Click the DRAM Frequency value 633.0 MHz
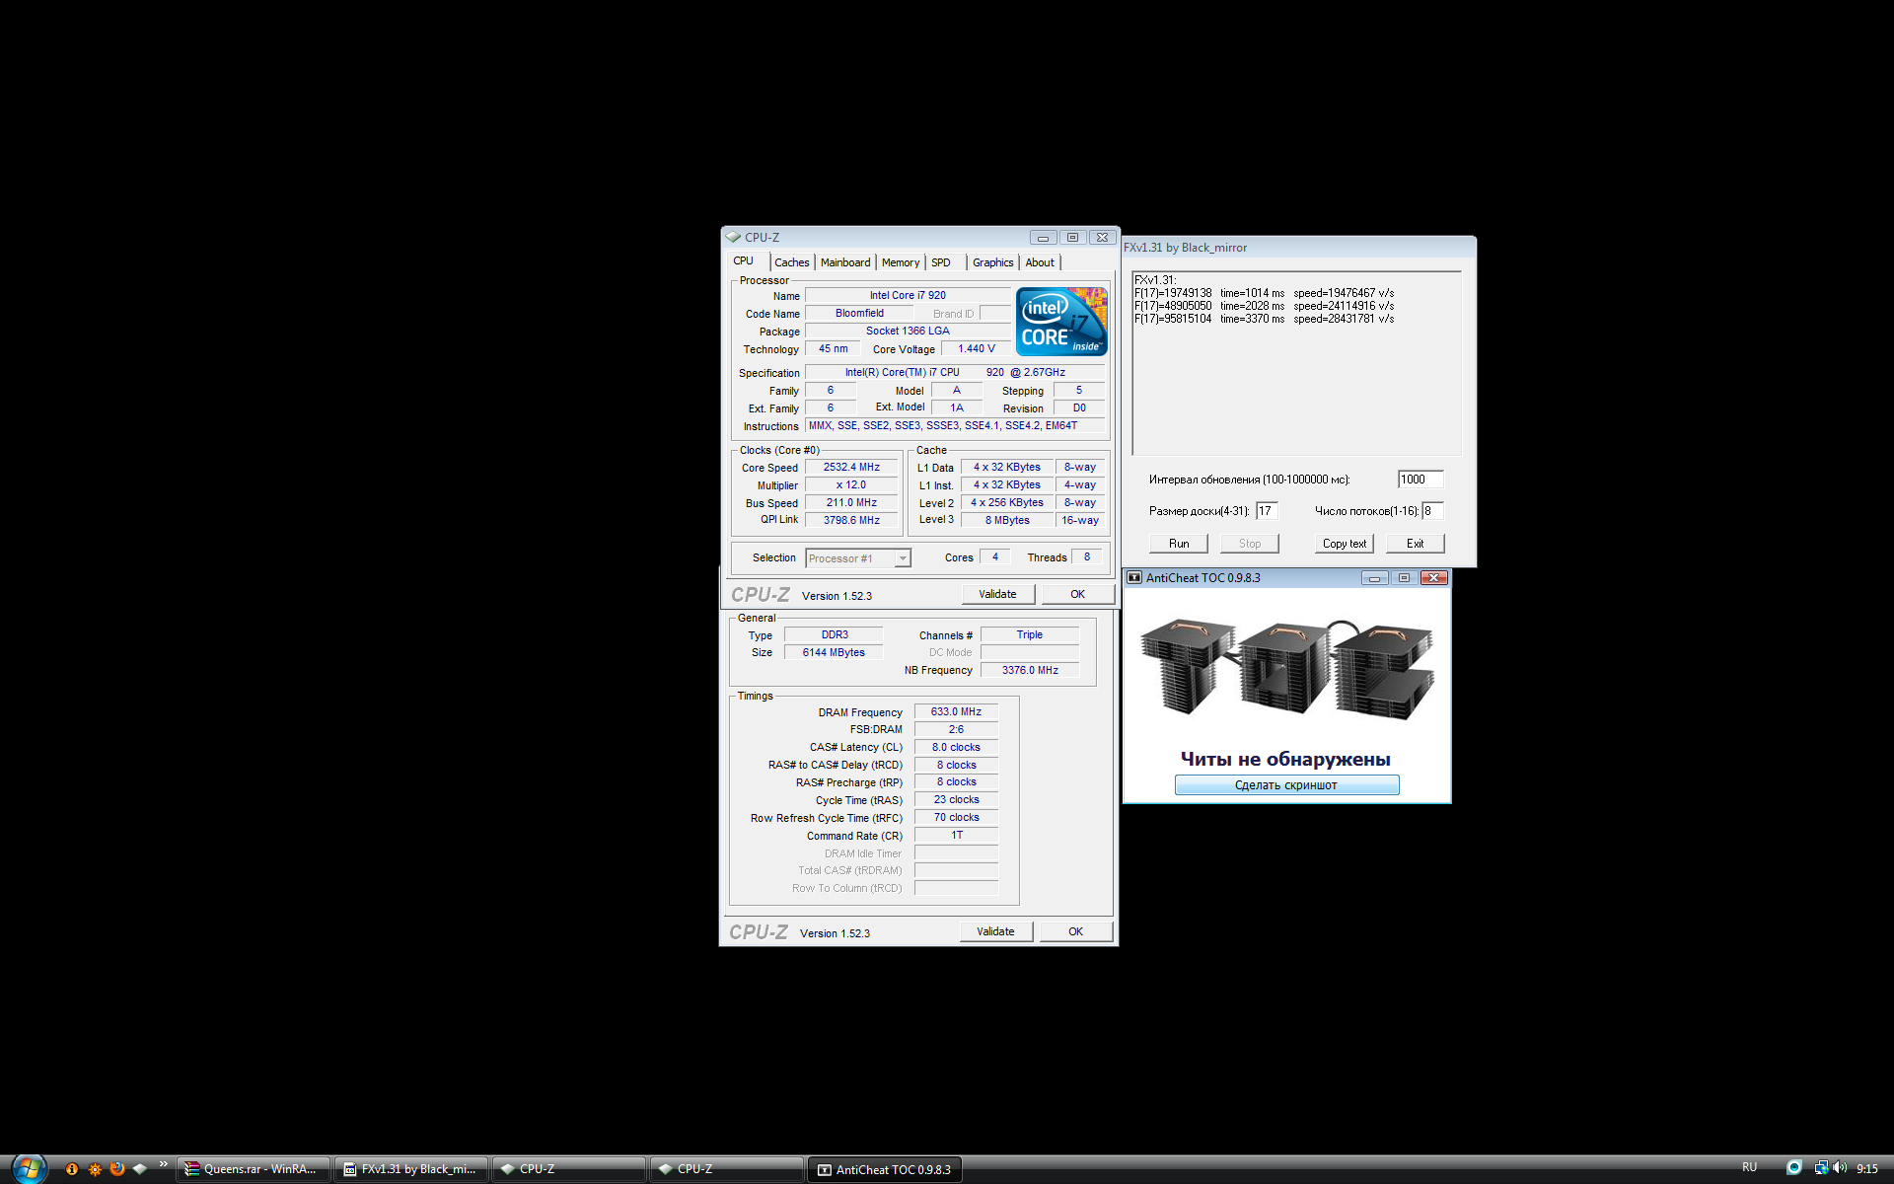Viewport: 1894px width, 1184px height. coord(956,712)
